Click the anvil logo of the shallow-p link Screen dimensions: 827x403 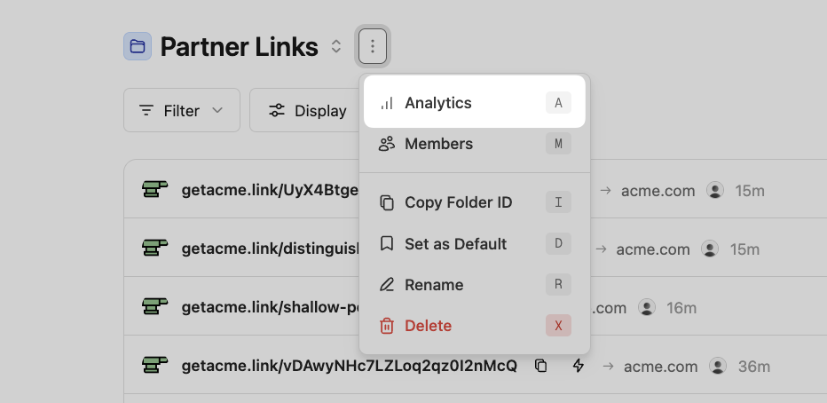pyautogui.click(x=155, y=306)
